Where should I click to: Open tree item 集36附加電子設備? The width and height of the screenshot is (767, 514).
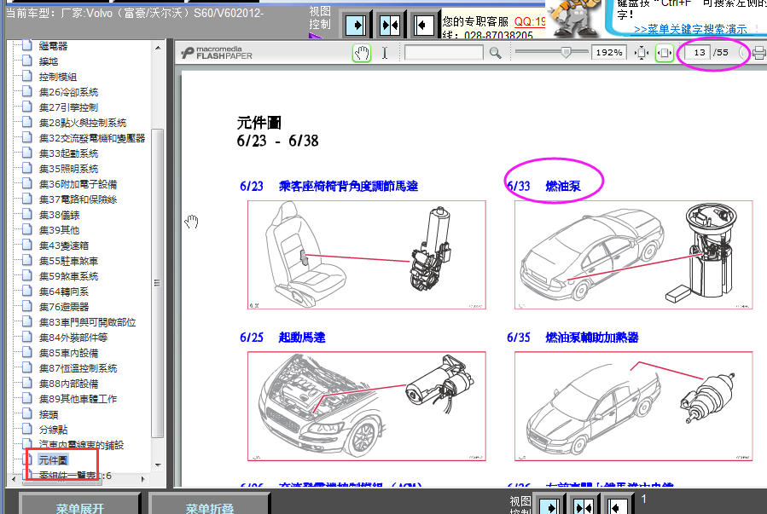click(78, 184)
